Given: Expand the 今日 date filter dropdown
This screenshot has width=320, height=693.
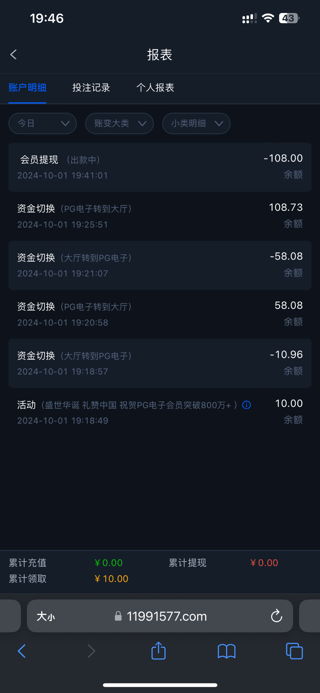Looking at the screenshot, I should point(43,124).
